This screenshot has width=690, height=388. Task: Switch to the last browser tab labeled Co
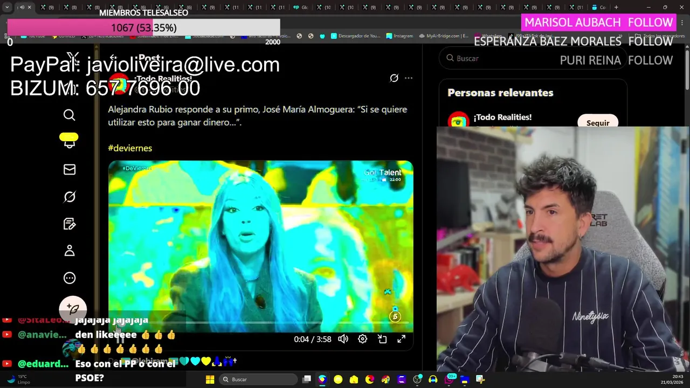(599, 7)
